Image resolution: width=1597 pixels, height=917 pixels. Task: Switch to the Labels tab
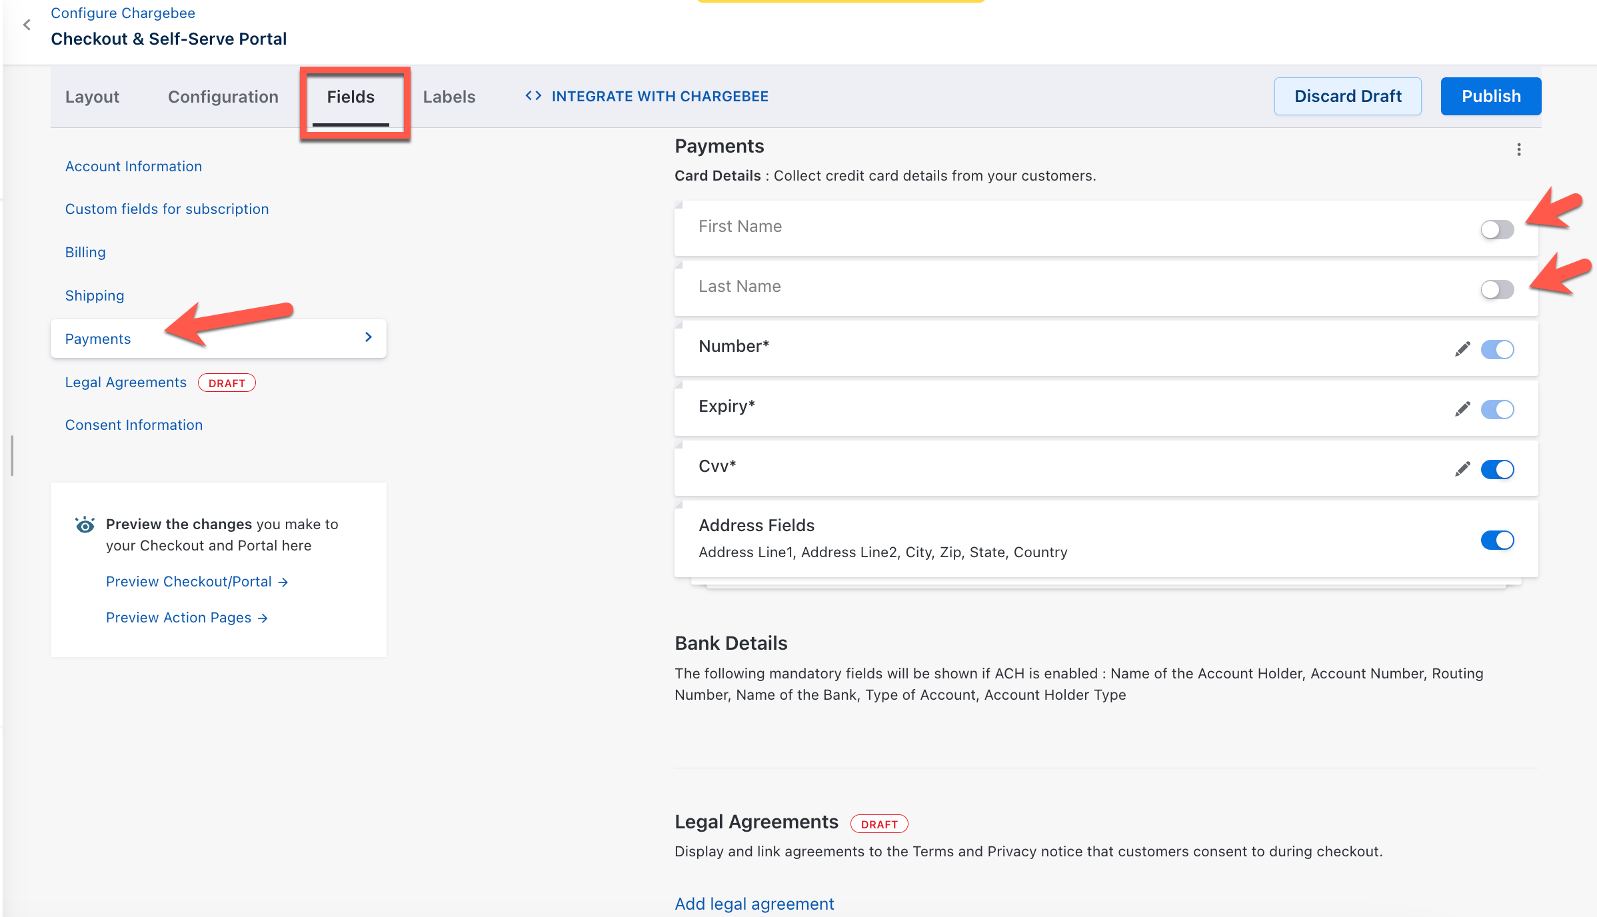(x=449, y=97)
